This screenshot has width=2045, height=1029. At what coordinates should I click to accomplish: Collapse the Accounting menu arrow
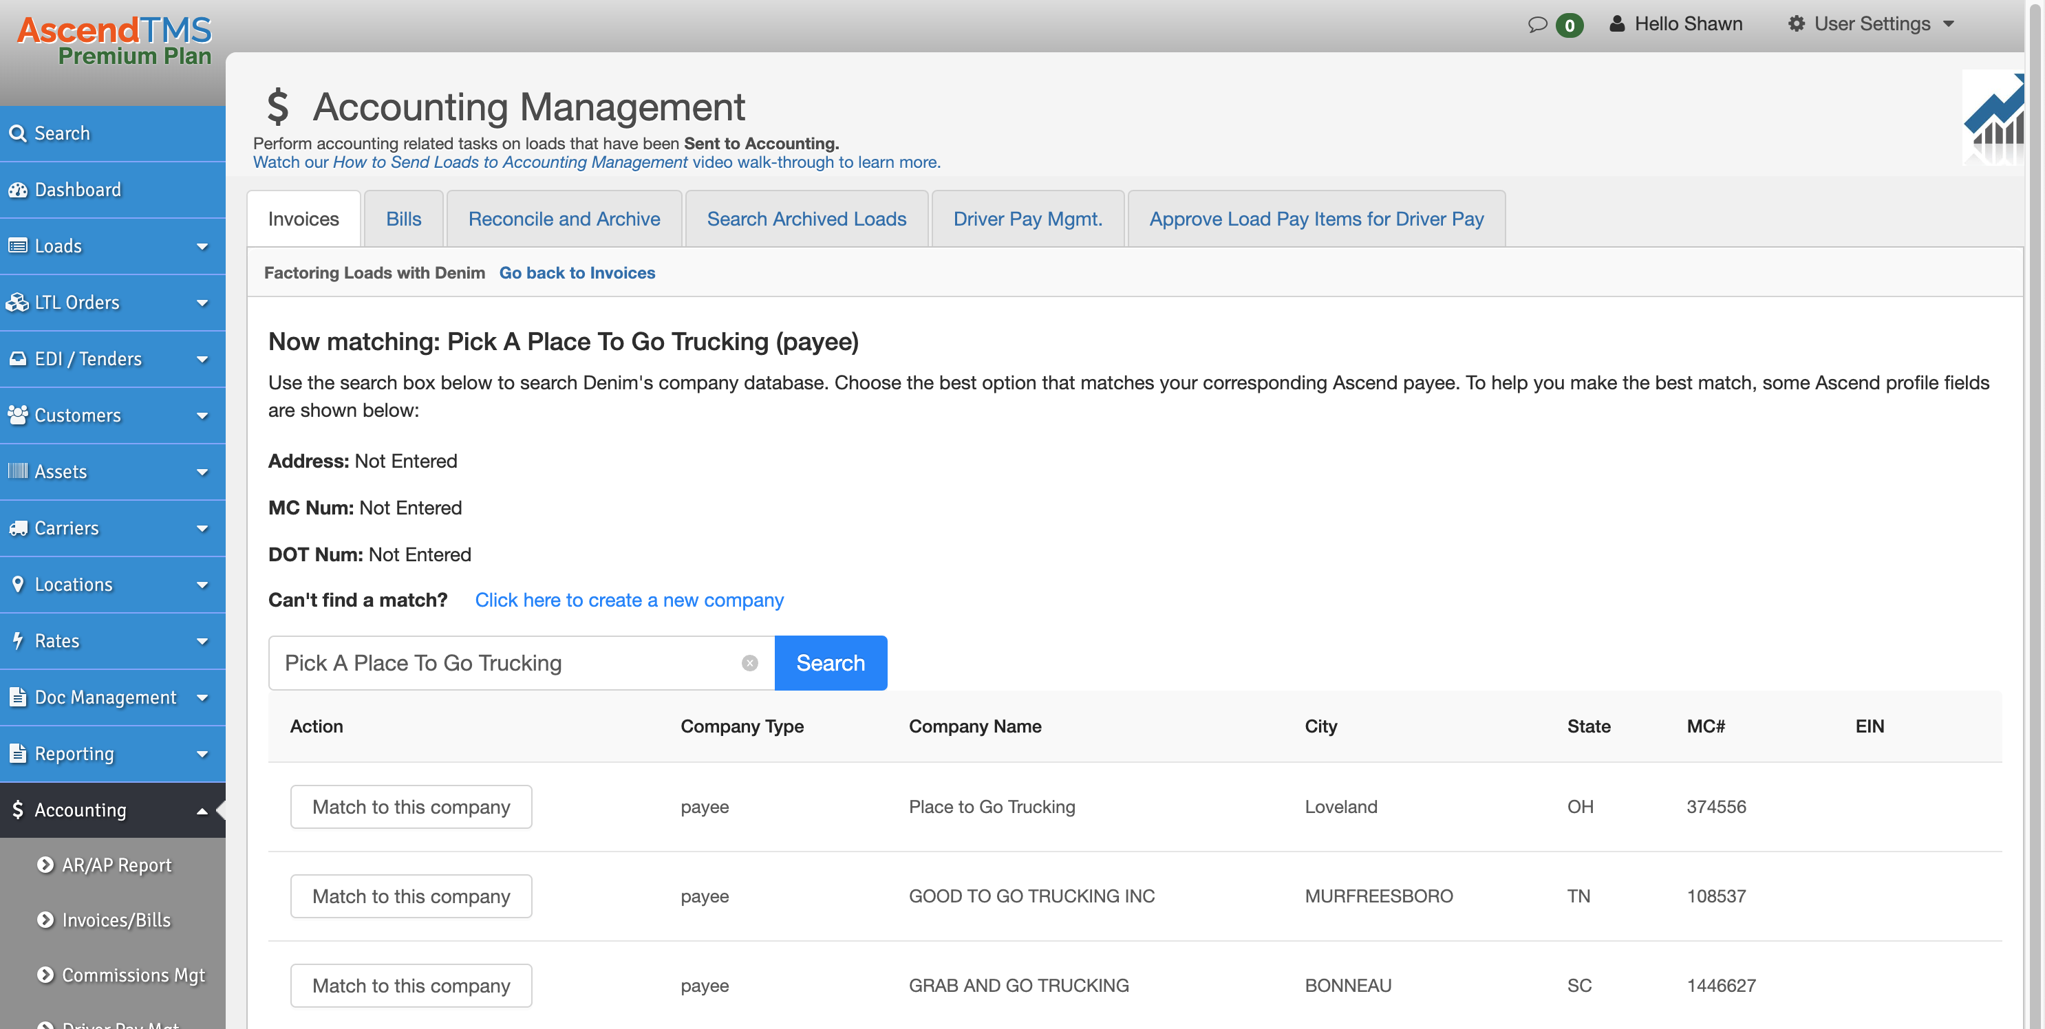click(x=202, y=810)
